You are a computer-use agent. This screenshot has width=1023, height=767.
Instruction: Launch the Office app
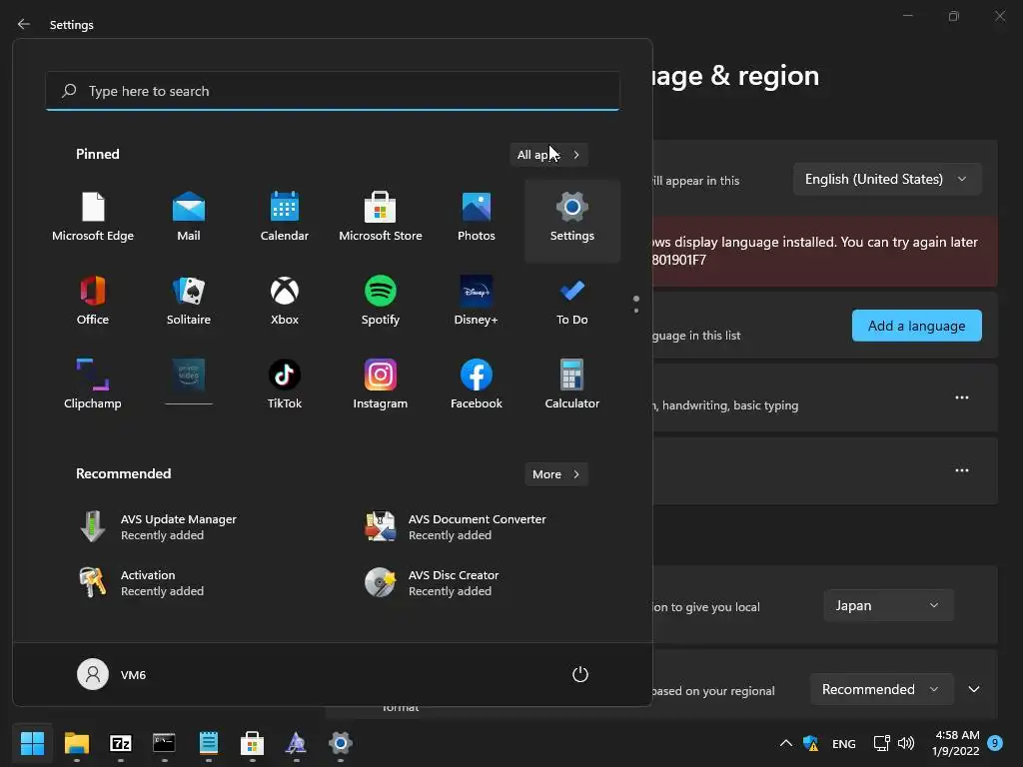coord(93,302)
